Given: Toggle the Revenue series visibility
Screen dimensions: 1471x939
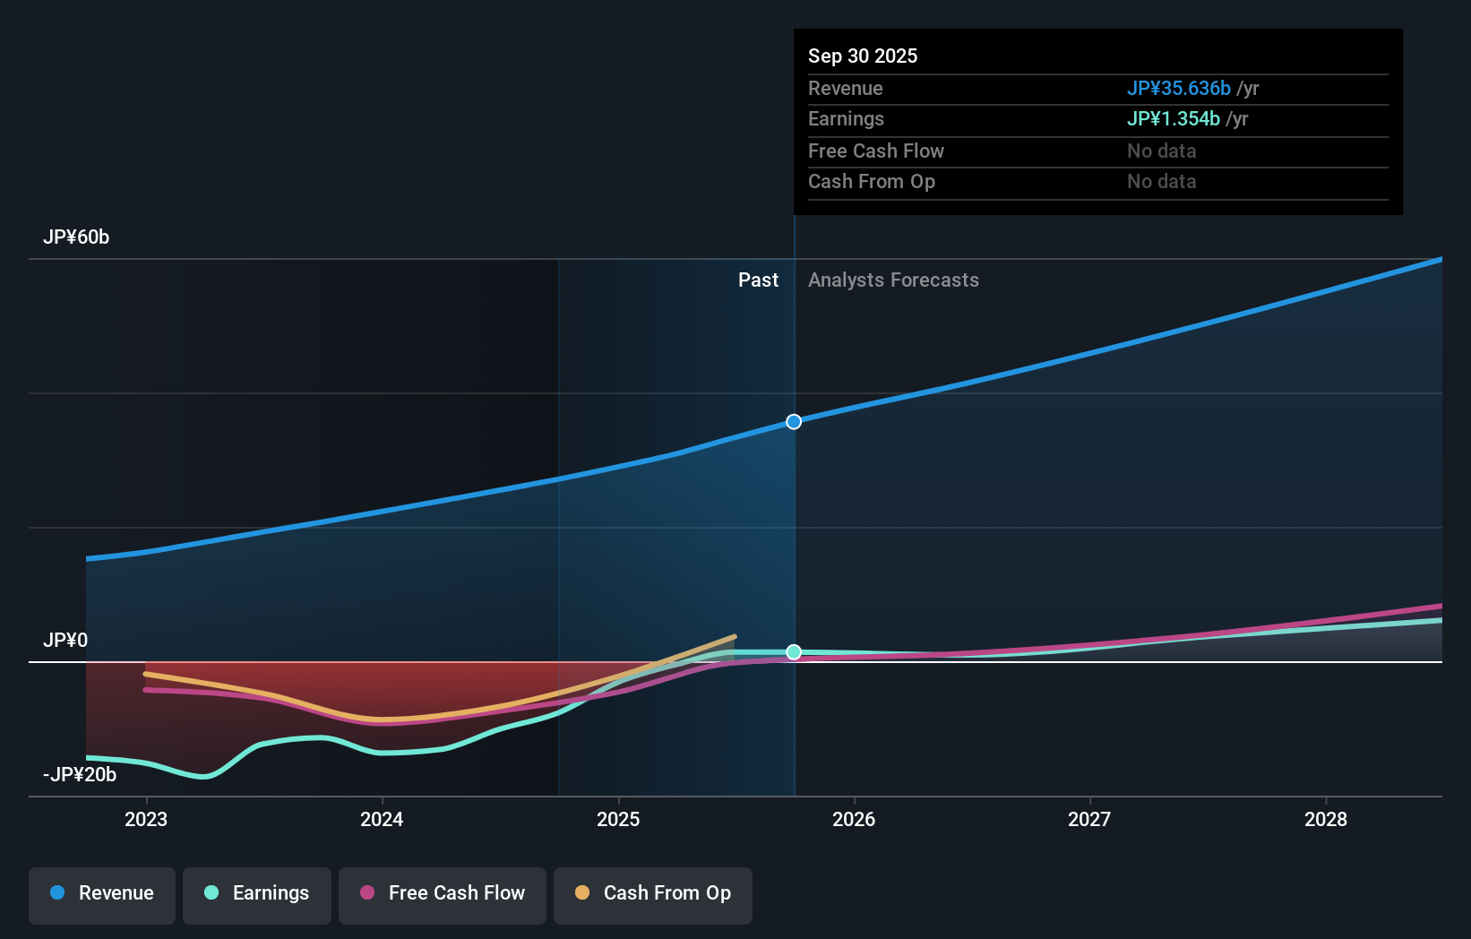Looking at the screenshot, I should 101,893.
